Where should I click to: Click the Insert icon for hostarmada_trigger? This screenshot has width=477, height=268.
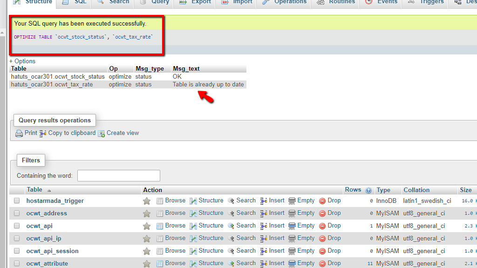(x=264, y=201)
